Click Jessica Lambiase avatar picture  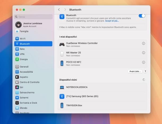pyautogui.click(x=18, y=25)
